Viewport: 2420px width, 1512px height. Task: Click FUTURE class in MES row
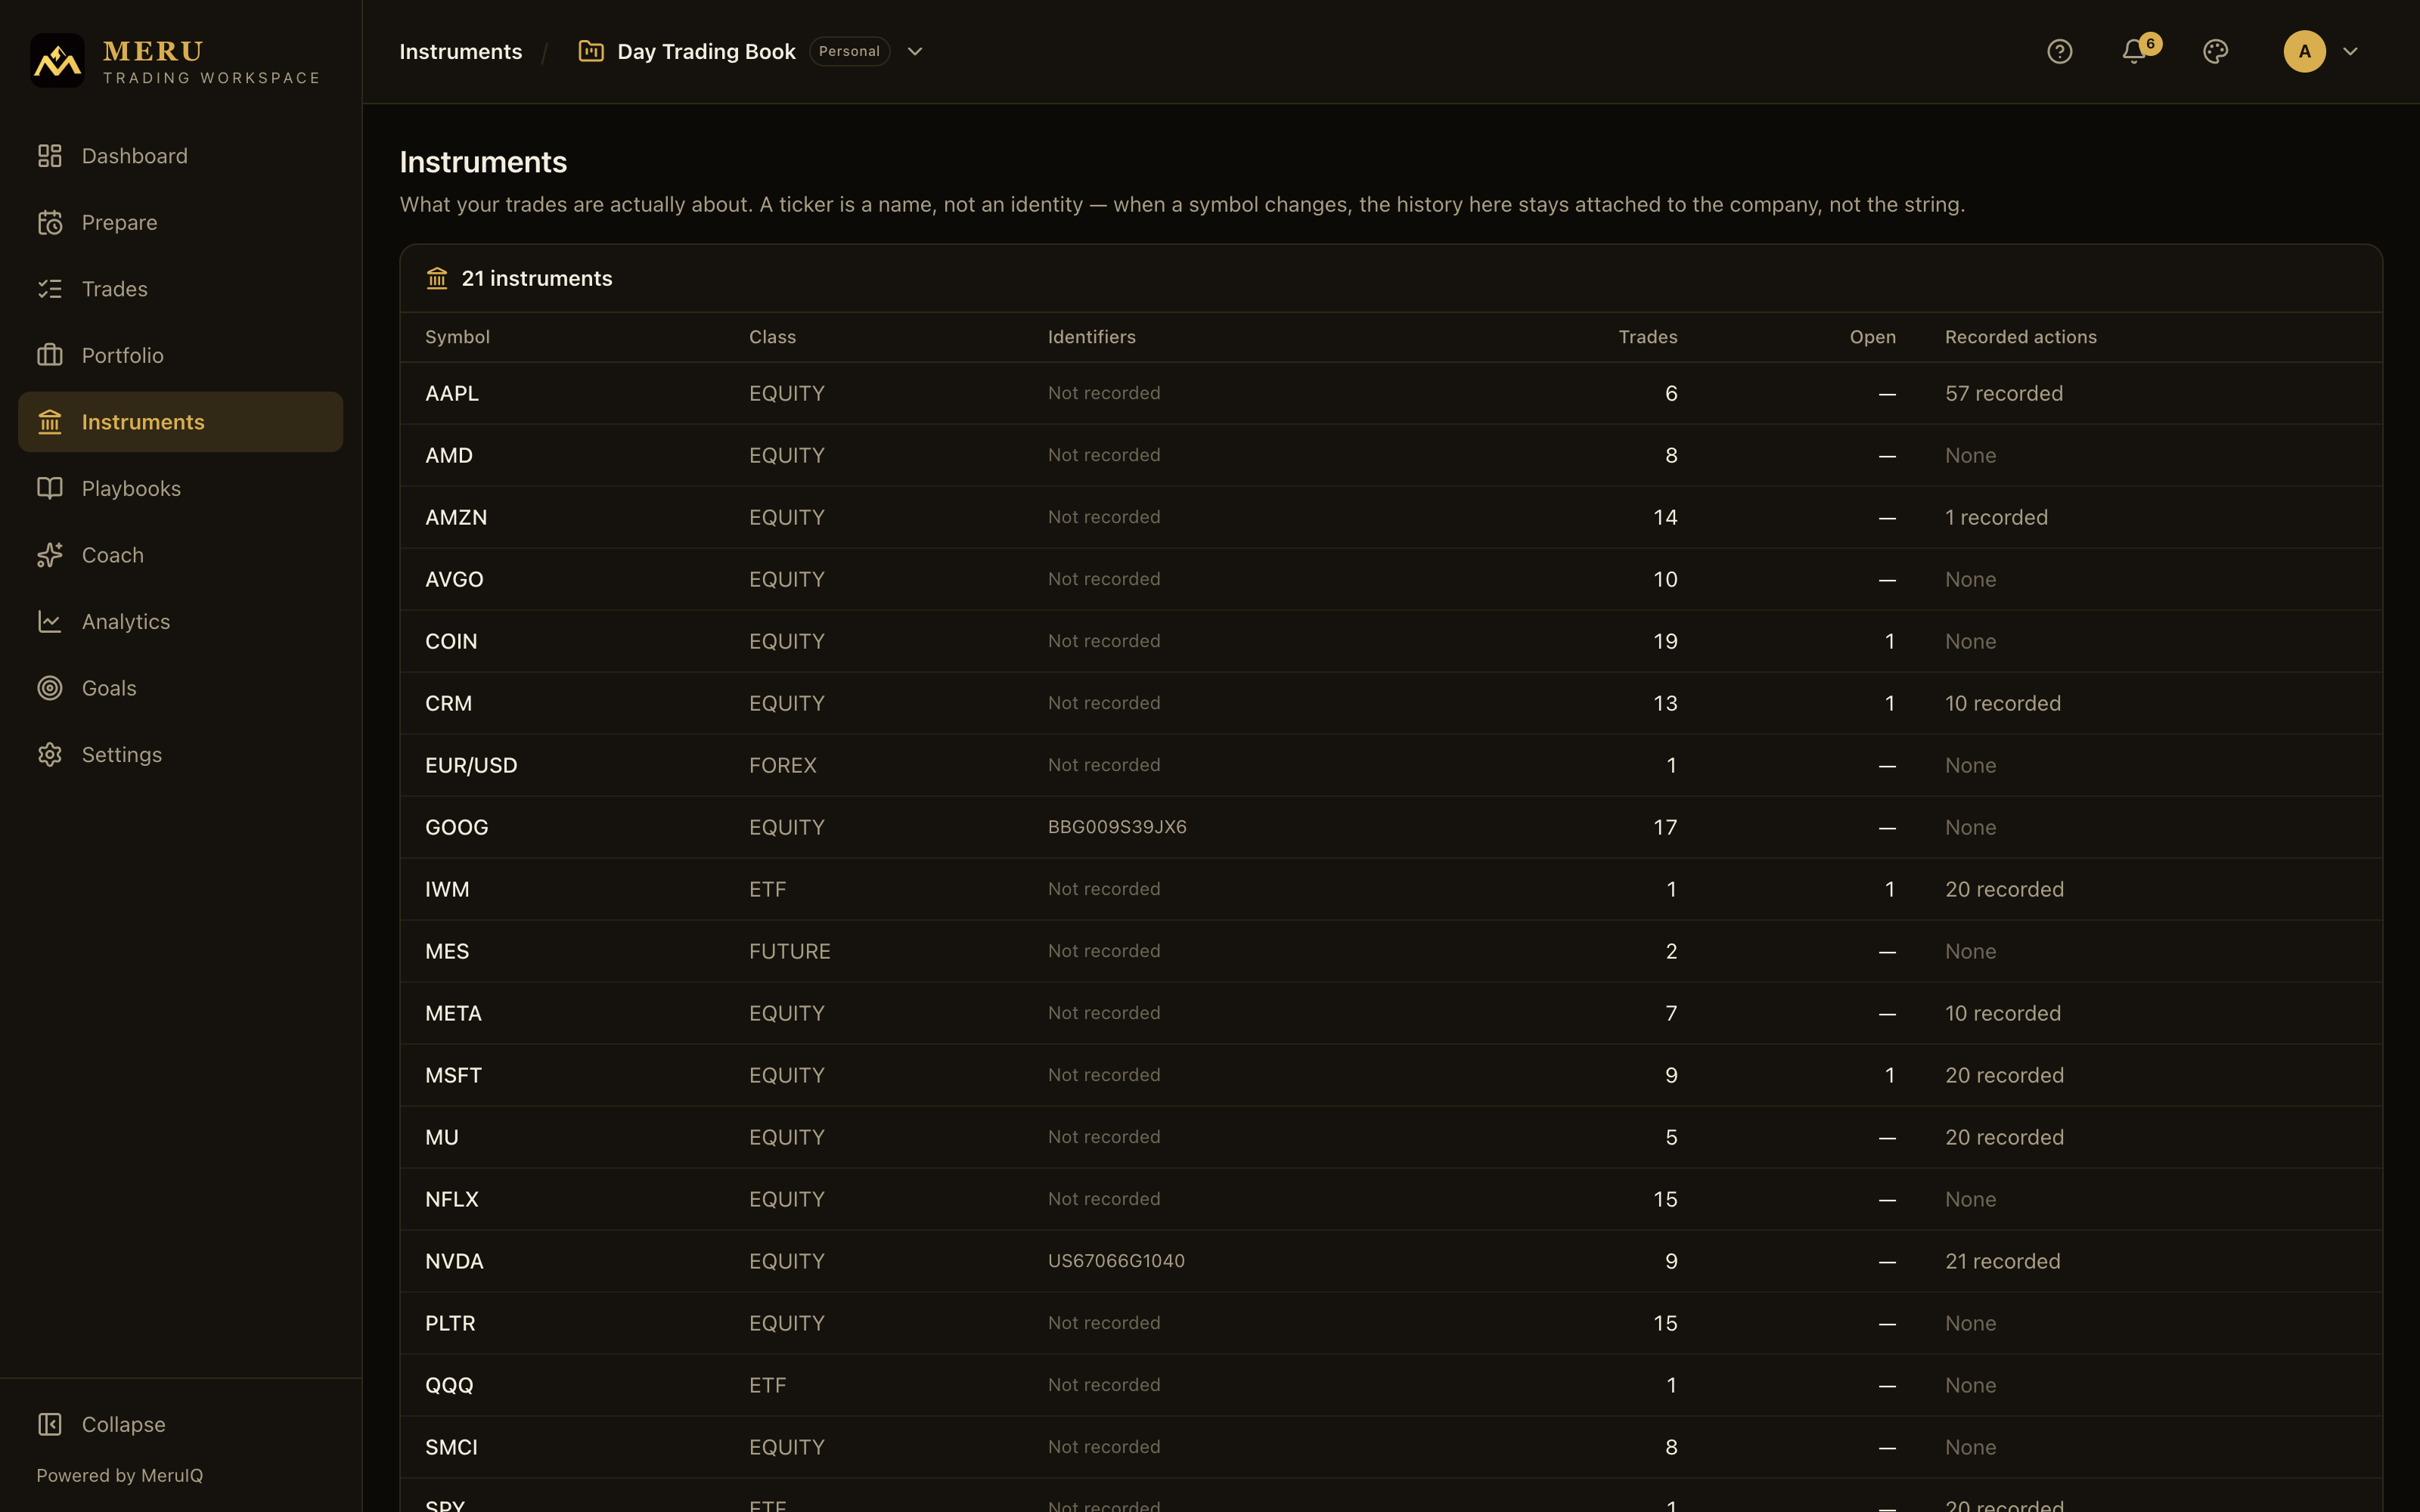coord(790,951)
